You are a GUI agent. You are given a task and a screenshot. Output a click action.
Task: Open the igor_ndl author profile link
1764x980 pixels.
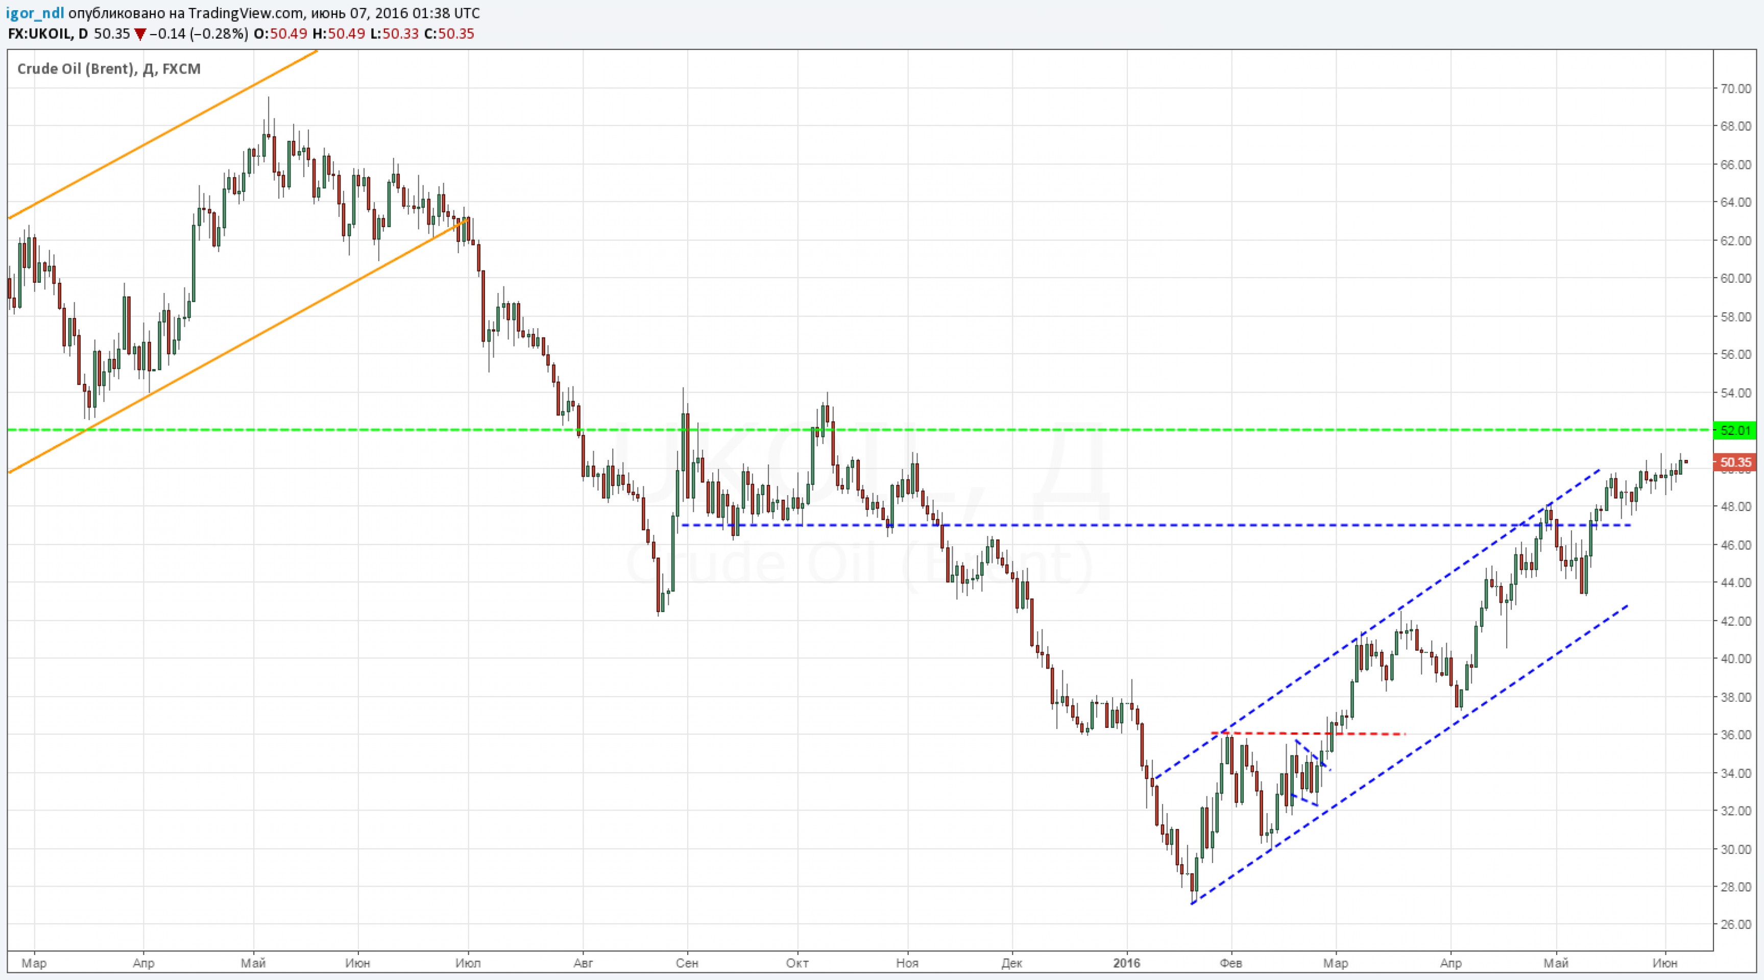(34, 14)
